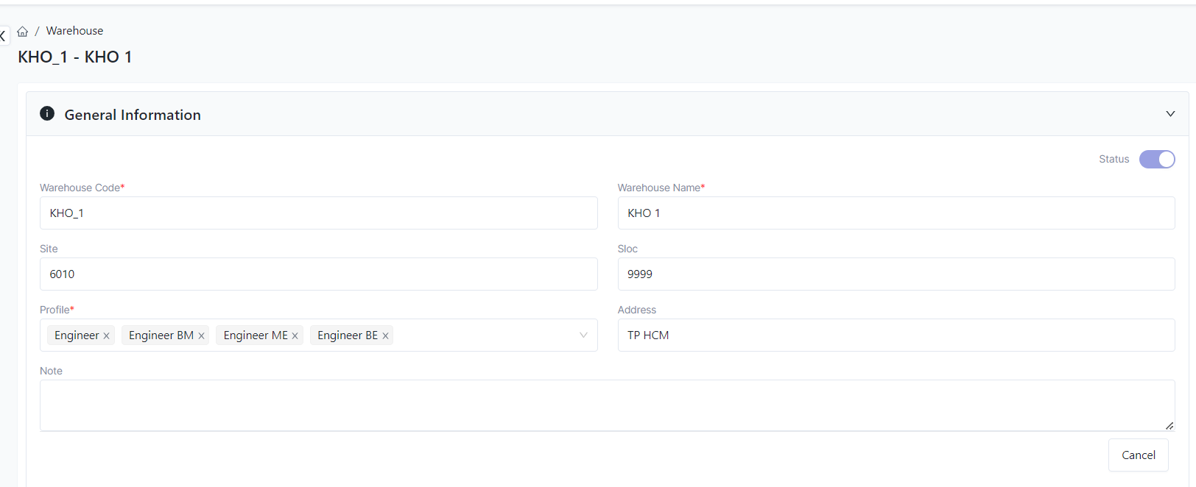Image resolution: width=1196 pixels, height=487 pixels.
Task: Focus the Warehouse Name field
Action: [896, 213]
